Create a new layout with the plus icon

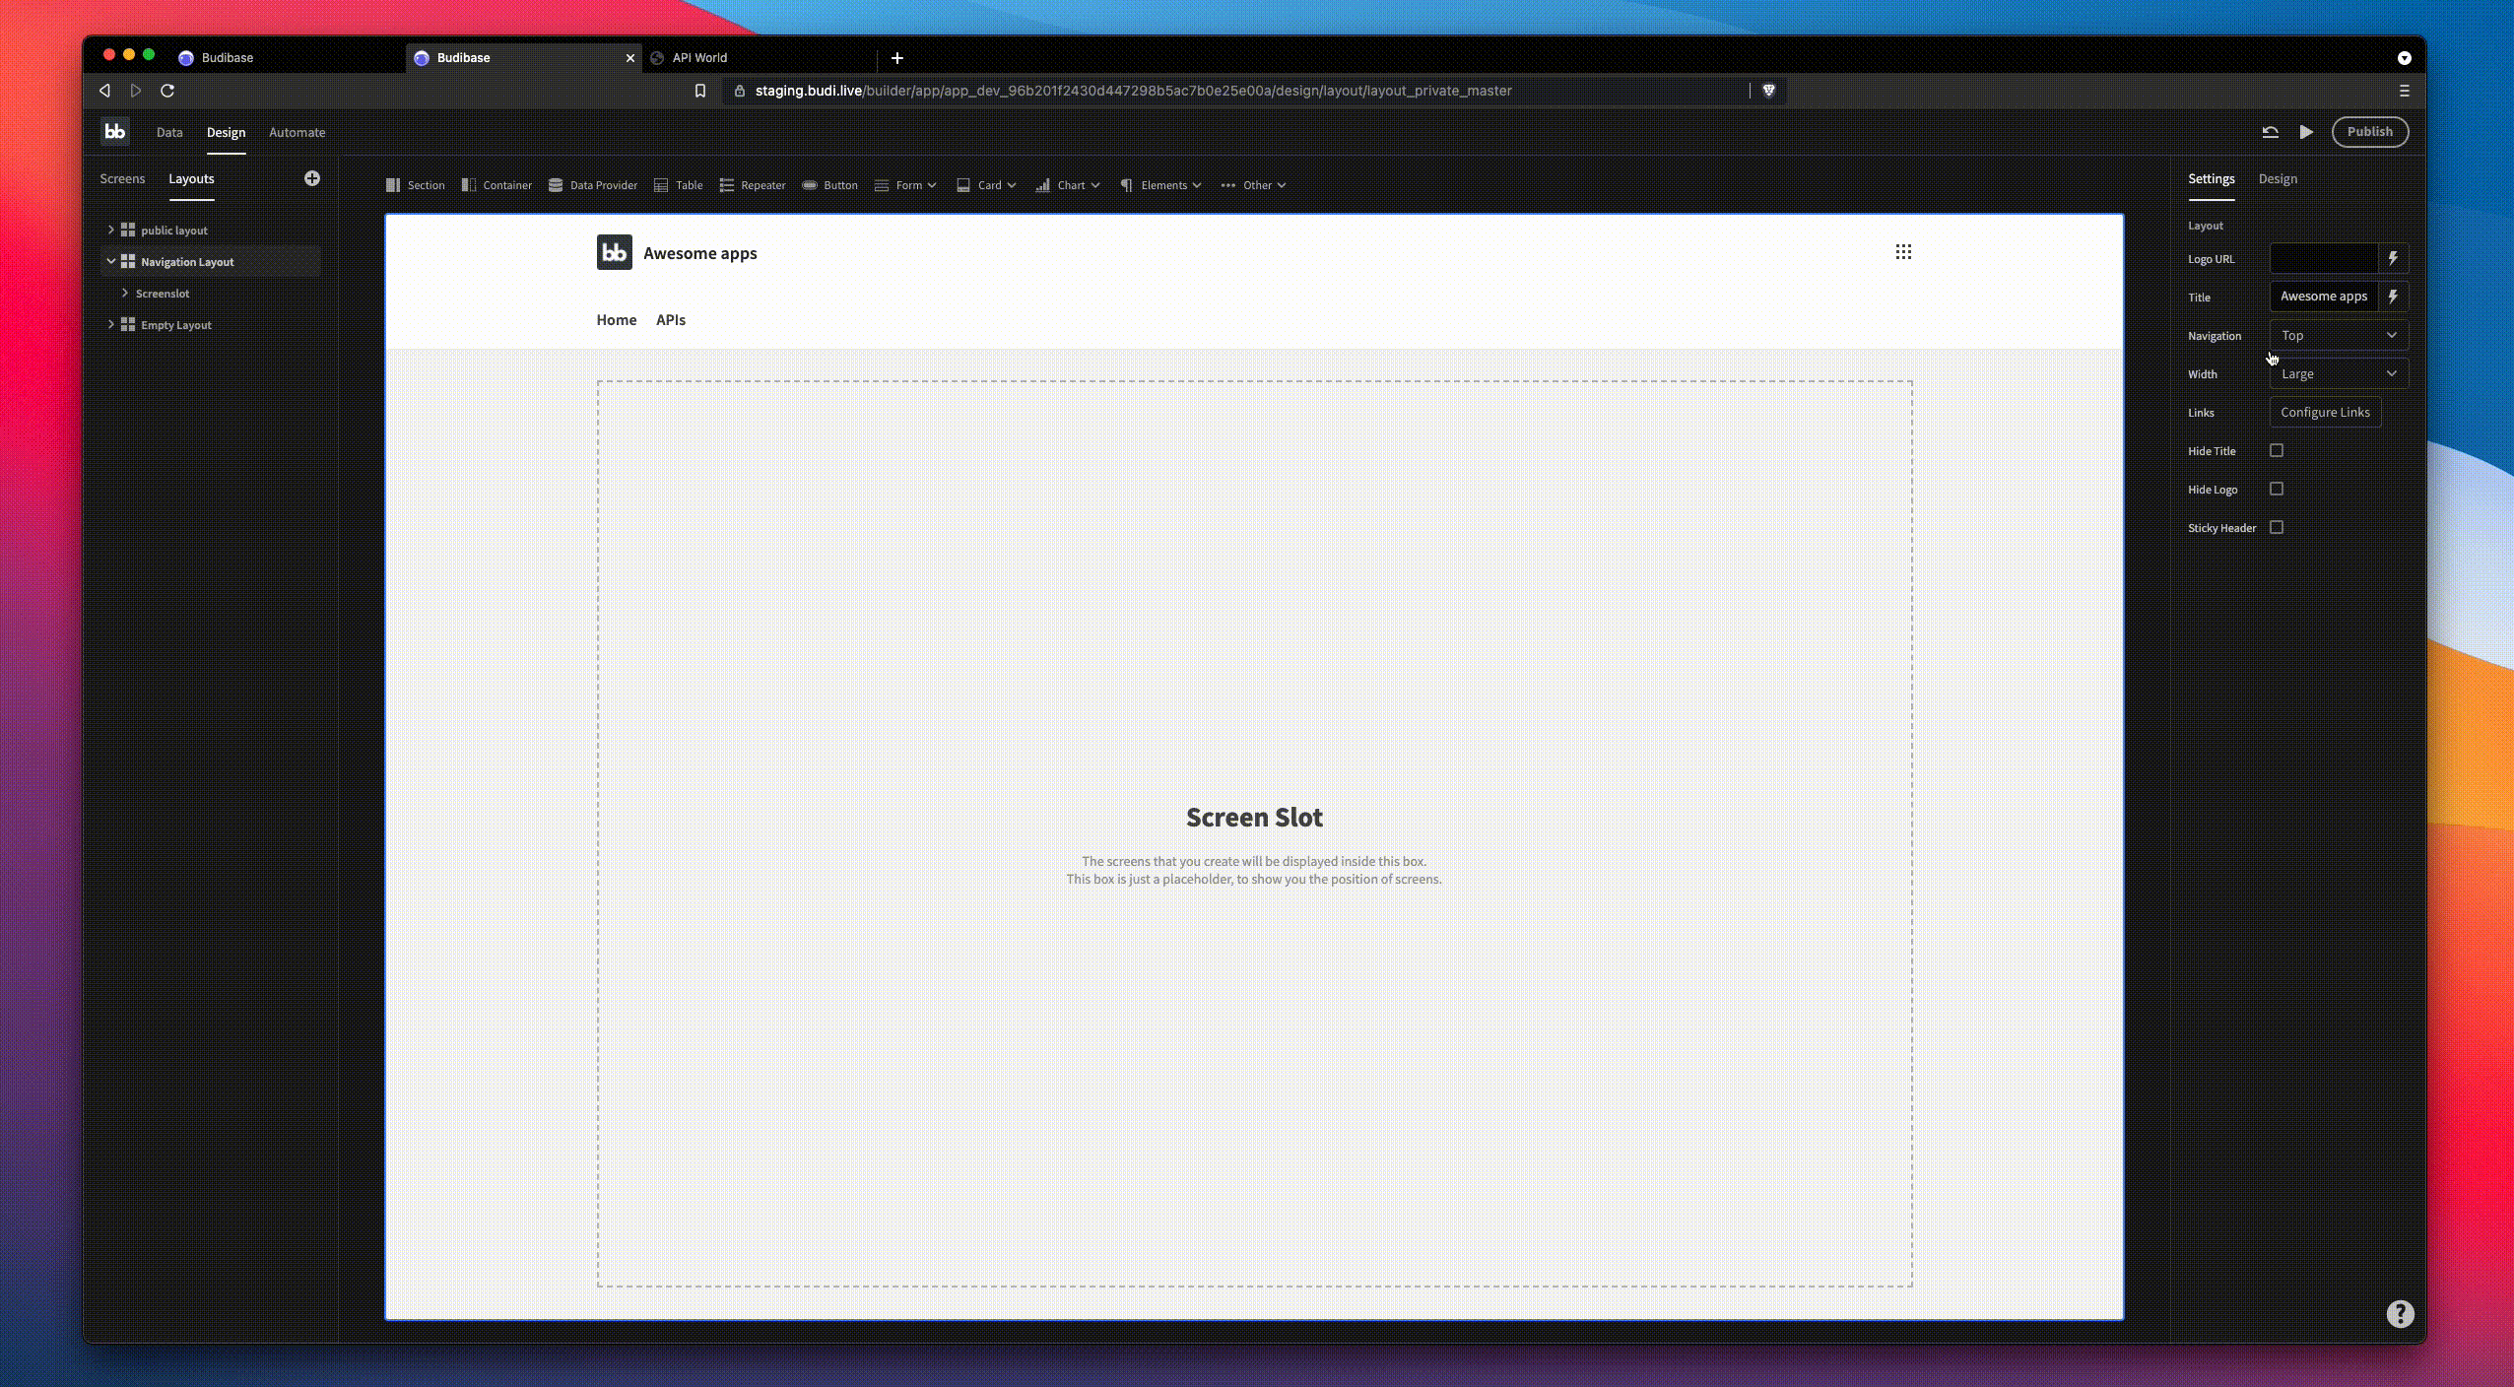311,178
